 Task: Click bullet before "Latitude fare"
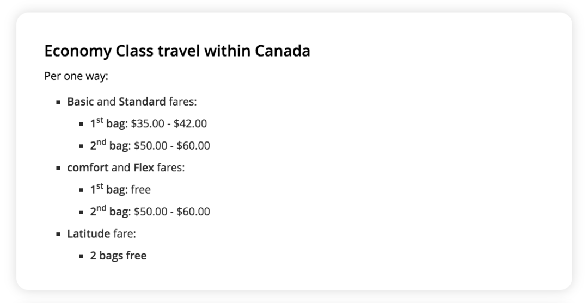point(58,234)
